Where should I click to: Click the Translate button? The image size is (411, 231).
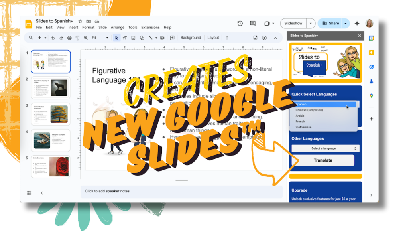[323, 160]
